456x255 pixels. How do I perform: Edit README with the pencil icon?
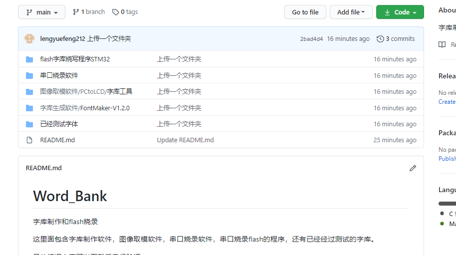tap(413, 168)
